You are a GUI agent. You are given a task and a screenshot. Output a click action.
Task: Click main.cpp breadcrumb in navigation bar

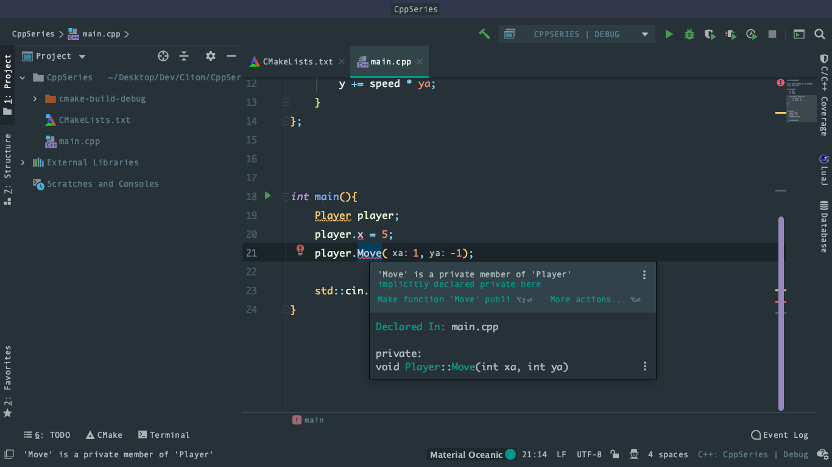tap(94, 34)
